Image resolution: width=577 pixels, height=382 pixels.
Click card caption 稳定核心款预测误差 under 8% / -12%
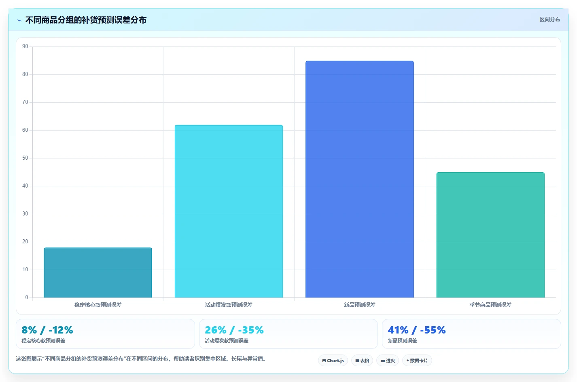point(43,341)
